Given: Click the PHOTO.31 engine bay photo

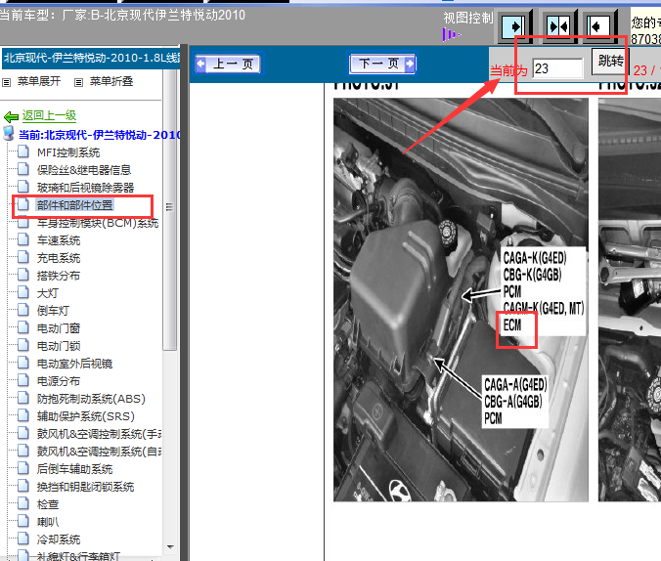Looking at the screenshot, I should [461, 300].
